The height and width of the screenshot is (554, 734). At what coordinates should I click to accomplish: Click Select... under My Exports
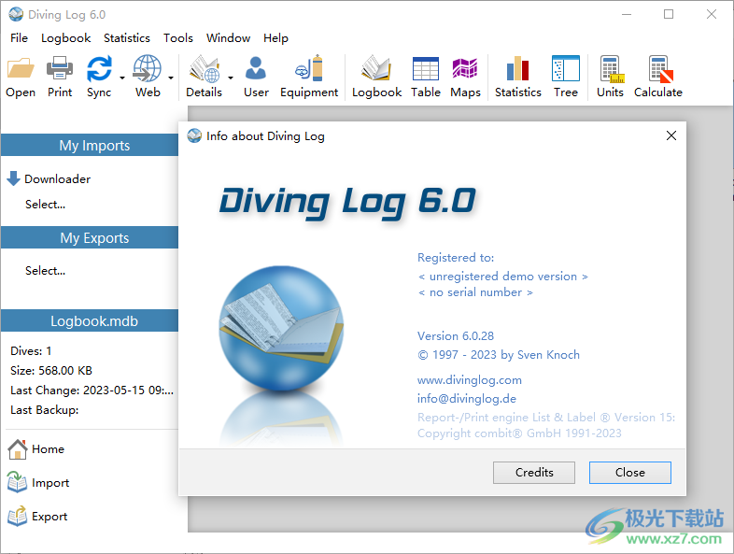[46, 271]
